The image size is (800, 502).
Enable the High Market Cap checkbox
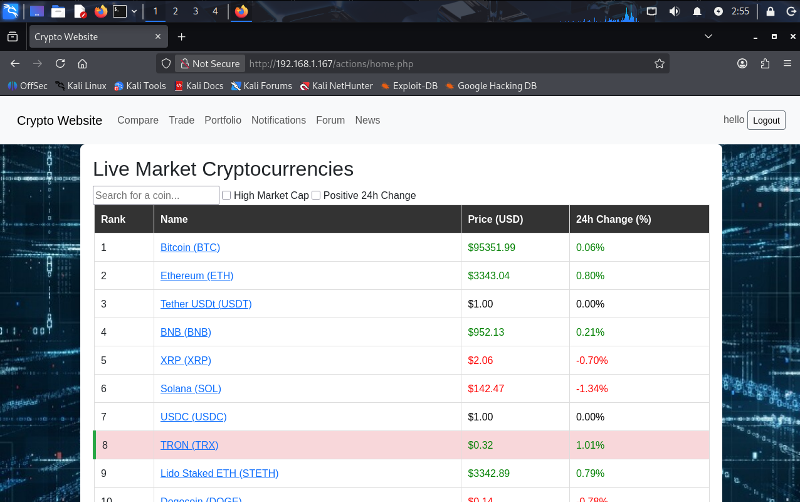pyautogui.click(x=226, y=195)
